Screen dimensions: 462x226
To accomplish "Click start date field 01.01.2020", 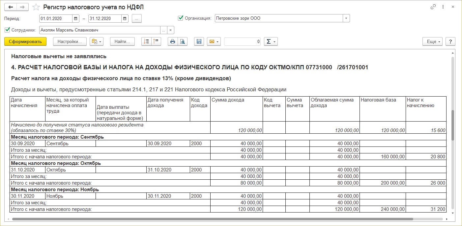I will [56, 18].
